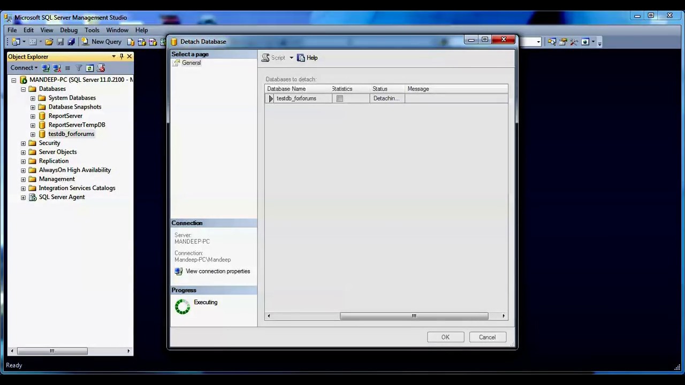Open the View menu
The width and height of the screenshot is (685, 385).
[x=47, y=30]
